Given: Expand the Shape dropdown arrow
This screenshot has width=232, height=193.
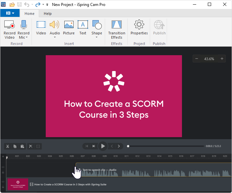Looking at the screenshot, I should pos(97,37).
